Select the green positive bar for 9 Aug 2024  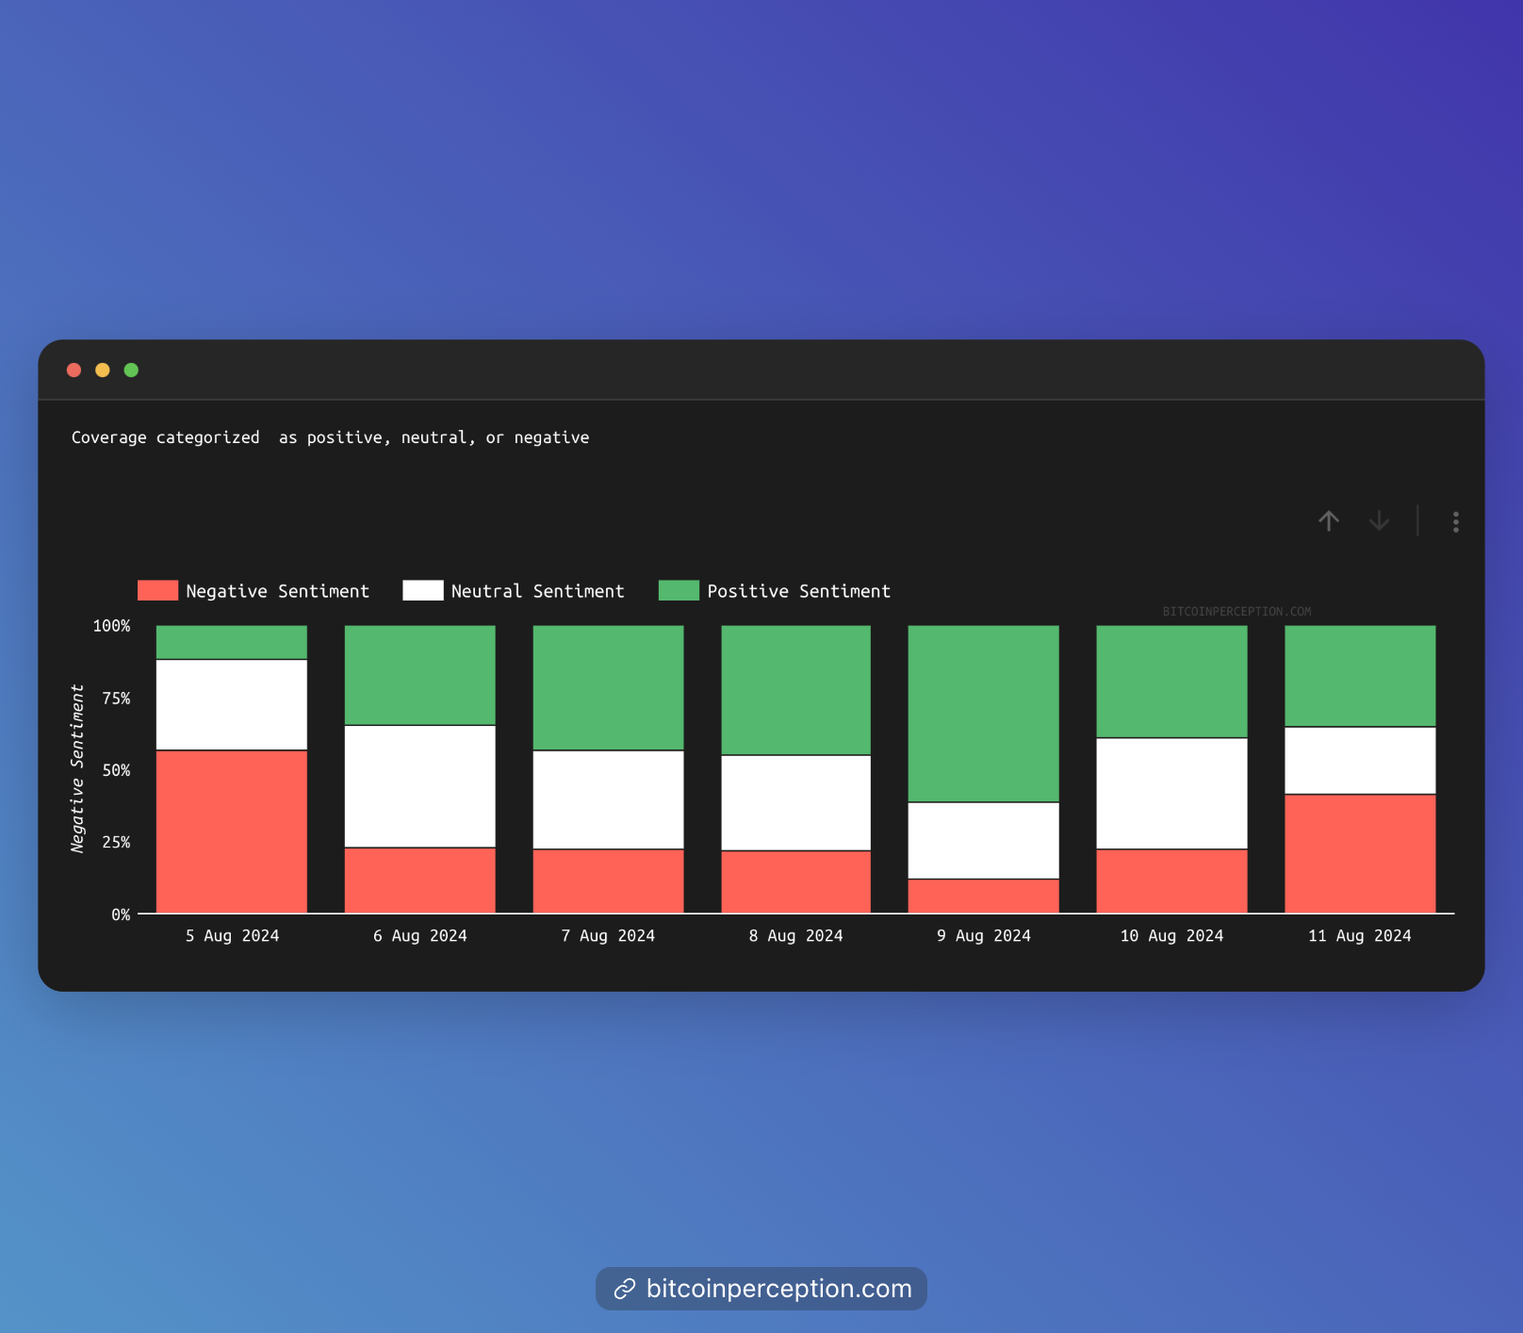click(x=983, y=714)
